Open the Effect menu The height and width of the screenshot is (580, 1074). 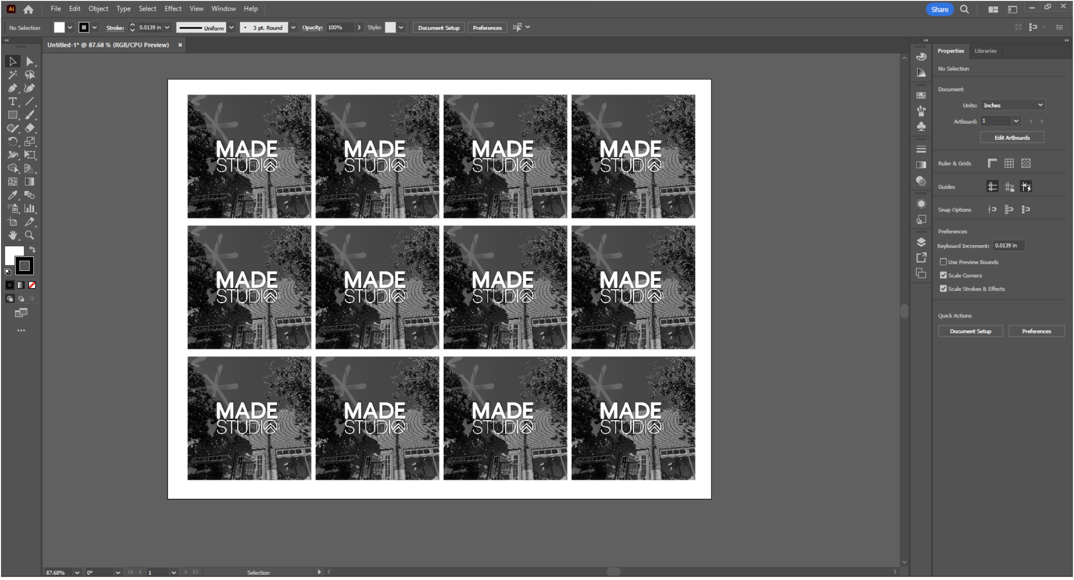click(172, 9)
